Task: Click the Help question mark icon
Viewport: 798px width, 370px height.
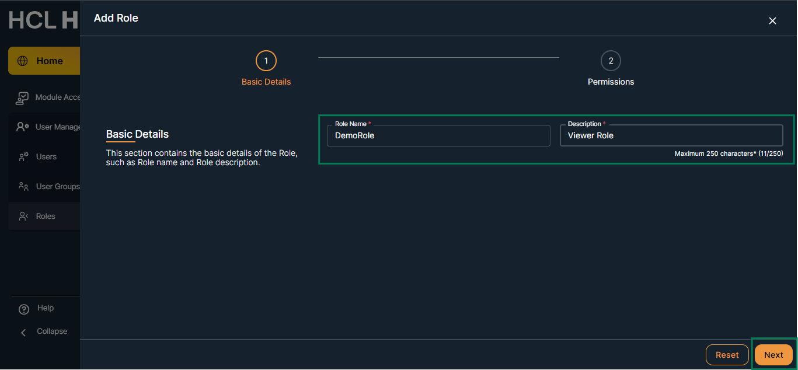Action: click(x=24, y=309)
